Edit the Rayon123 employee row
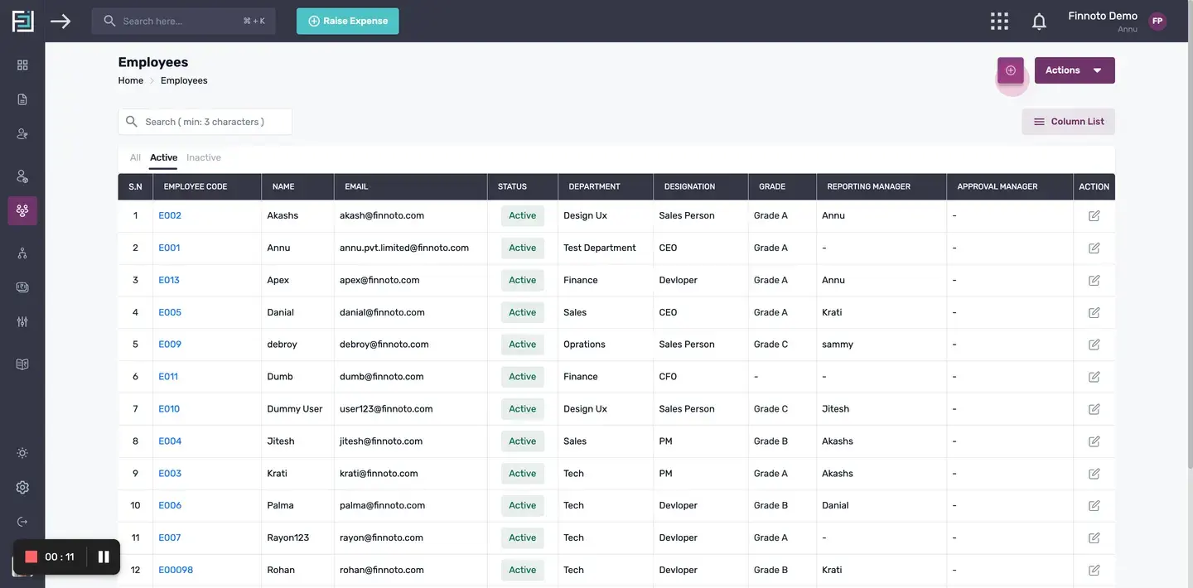The height and width of the screenshot is (588, 1193). 1094,537
